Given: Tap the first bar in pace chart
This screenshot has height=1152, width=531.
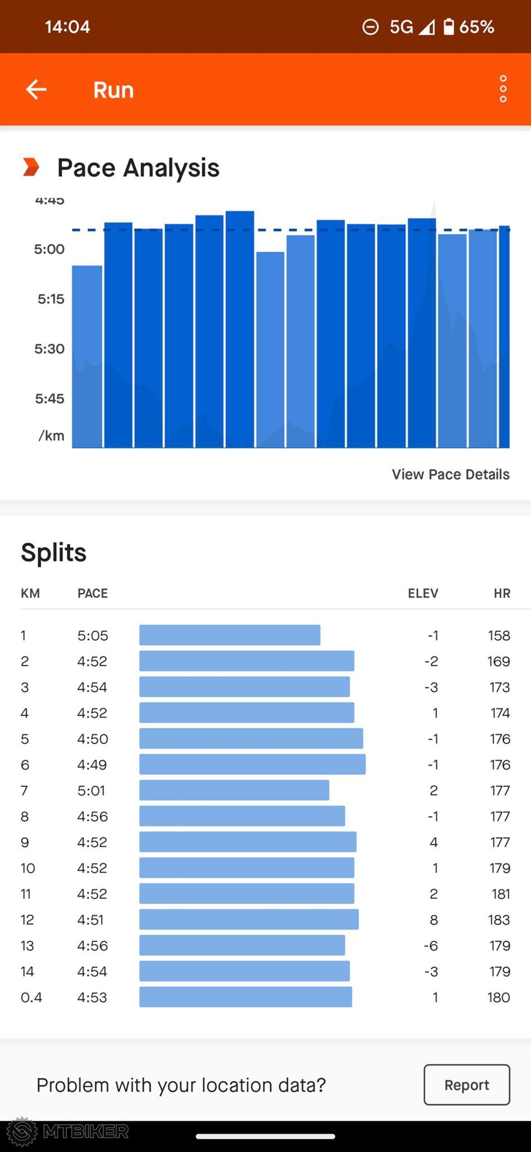Looking at the screenshot, I should point(87,356).
